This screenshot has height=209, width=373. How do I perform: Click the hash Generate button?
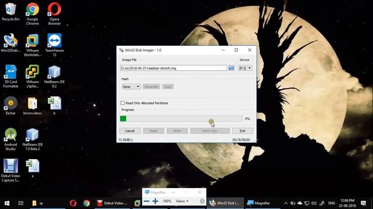click(151, 87)
